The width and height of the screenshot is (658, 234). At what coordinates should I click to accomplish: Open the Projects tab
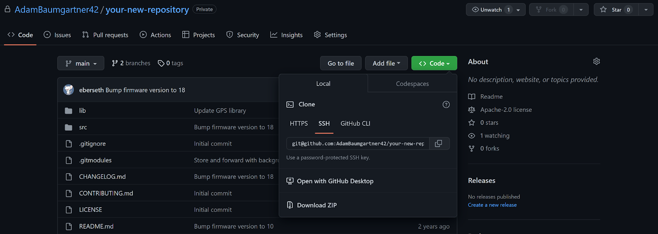click(x=199, y=35)
